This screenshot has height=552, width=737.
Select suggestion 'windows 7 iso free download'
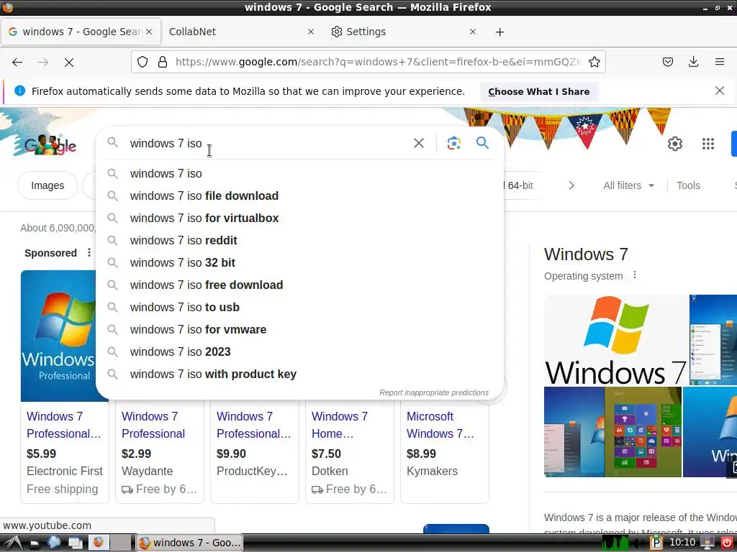[x=299, y=285]
